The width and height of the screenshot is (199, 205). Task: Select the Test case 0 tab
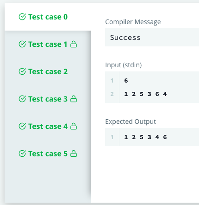click(x=48, y=17)
